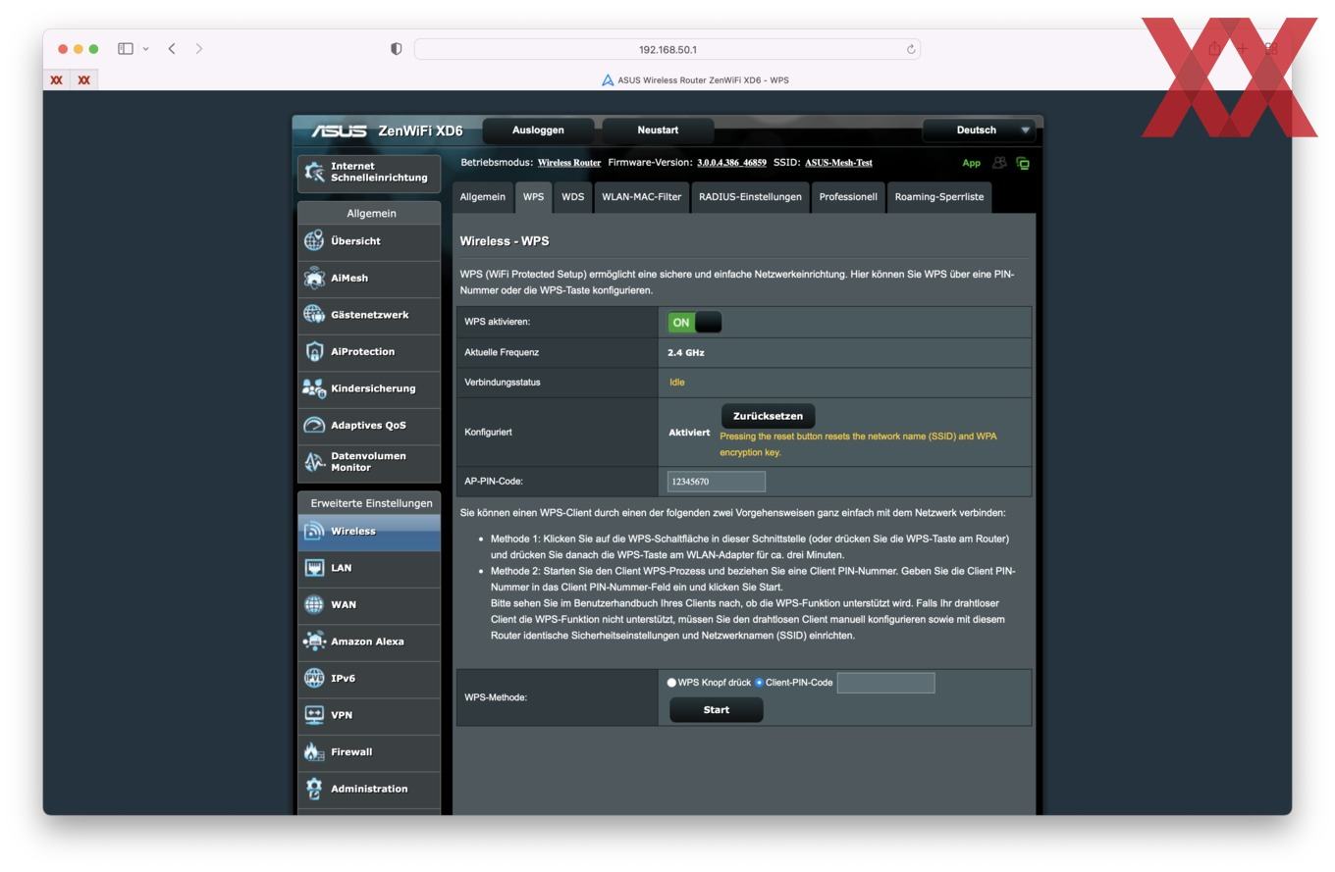Open the Roaming-Sperrliste tab
The height and width of the screenshot is (872, 1335).
point(939,196)
